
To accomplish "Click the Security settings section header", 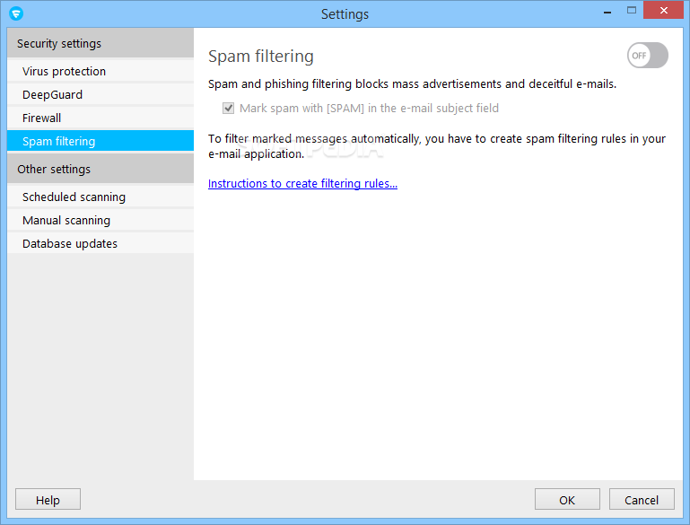I will click(100, 43).
